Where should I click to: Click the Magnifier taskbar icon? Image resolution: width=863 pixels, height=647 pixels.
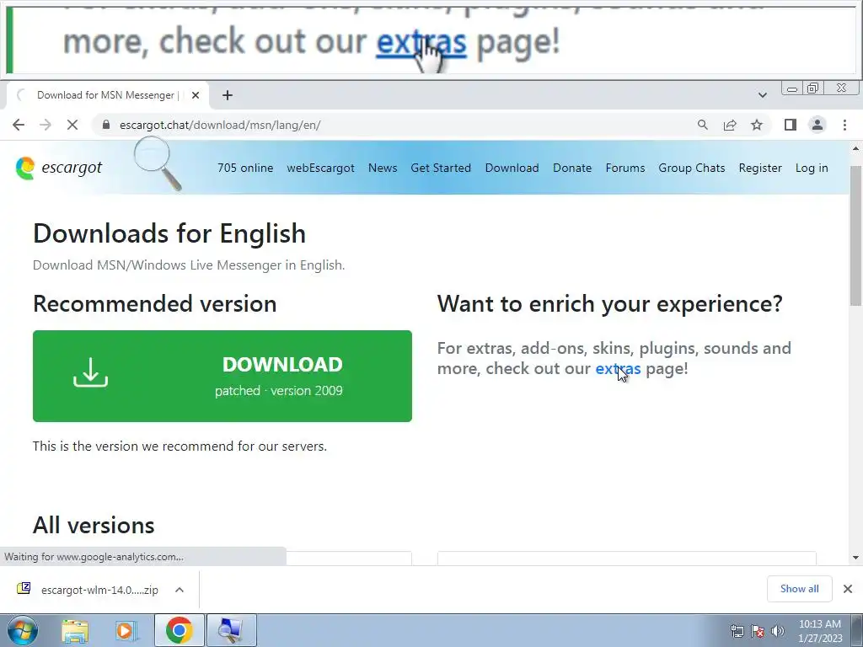point(231,630)
